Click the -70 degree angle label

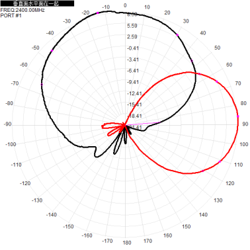(x=15, y=83)
